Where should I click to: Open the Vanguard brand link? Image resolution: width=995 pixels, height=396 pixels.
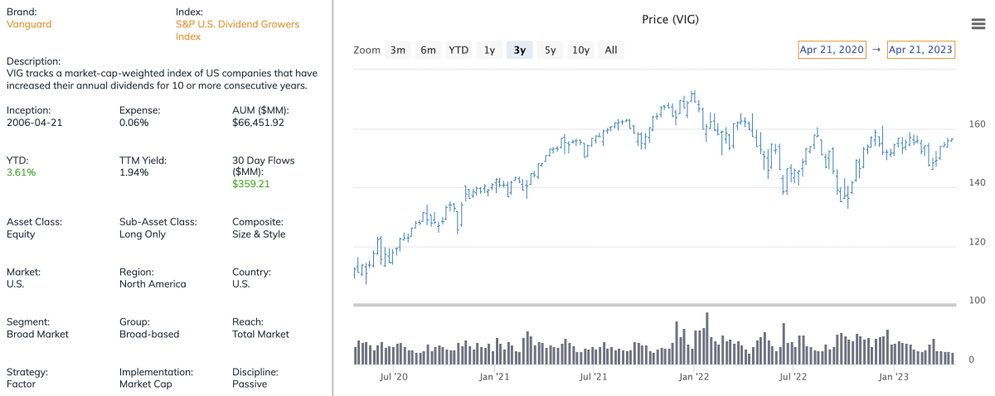click(29, 24)
